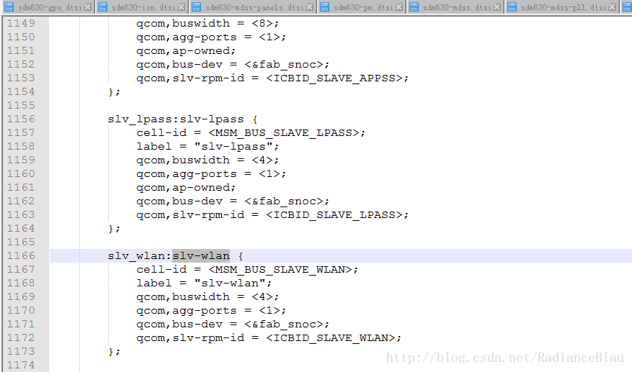Screen dimensions: 632x372
Task: Open the sdm630-mdss-panels.dtsi tab
Action: point(254,7)
